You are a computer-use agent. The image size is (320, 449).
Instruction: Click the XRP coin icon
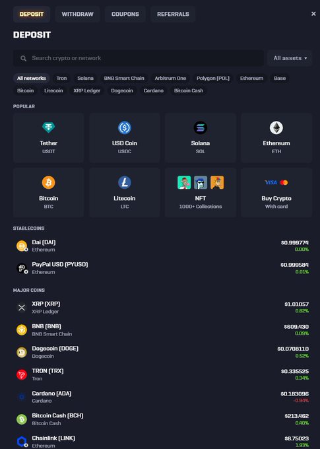(x=22, y=308)
